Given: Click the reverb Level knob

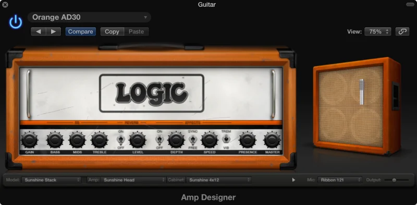Looking at the screenshot, I should tap(138, 140).
